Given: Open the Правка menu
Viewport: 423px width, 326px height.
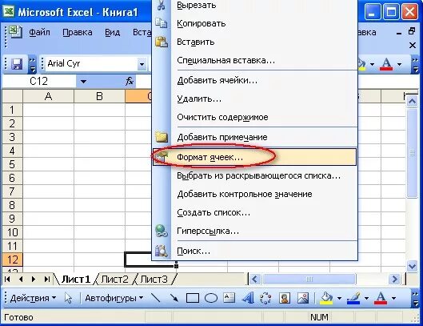Looking at the screenshot, I should [78, 32].
